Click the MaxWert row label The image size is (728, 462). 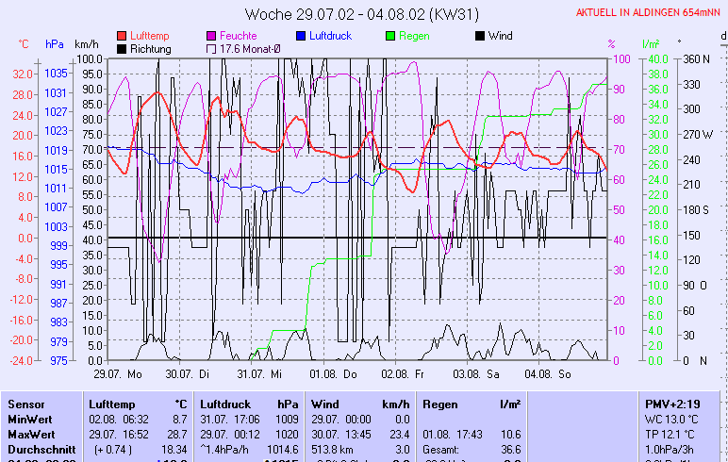29,434
